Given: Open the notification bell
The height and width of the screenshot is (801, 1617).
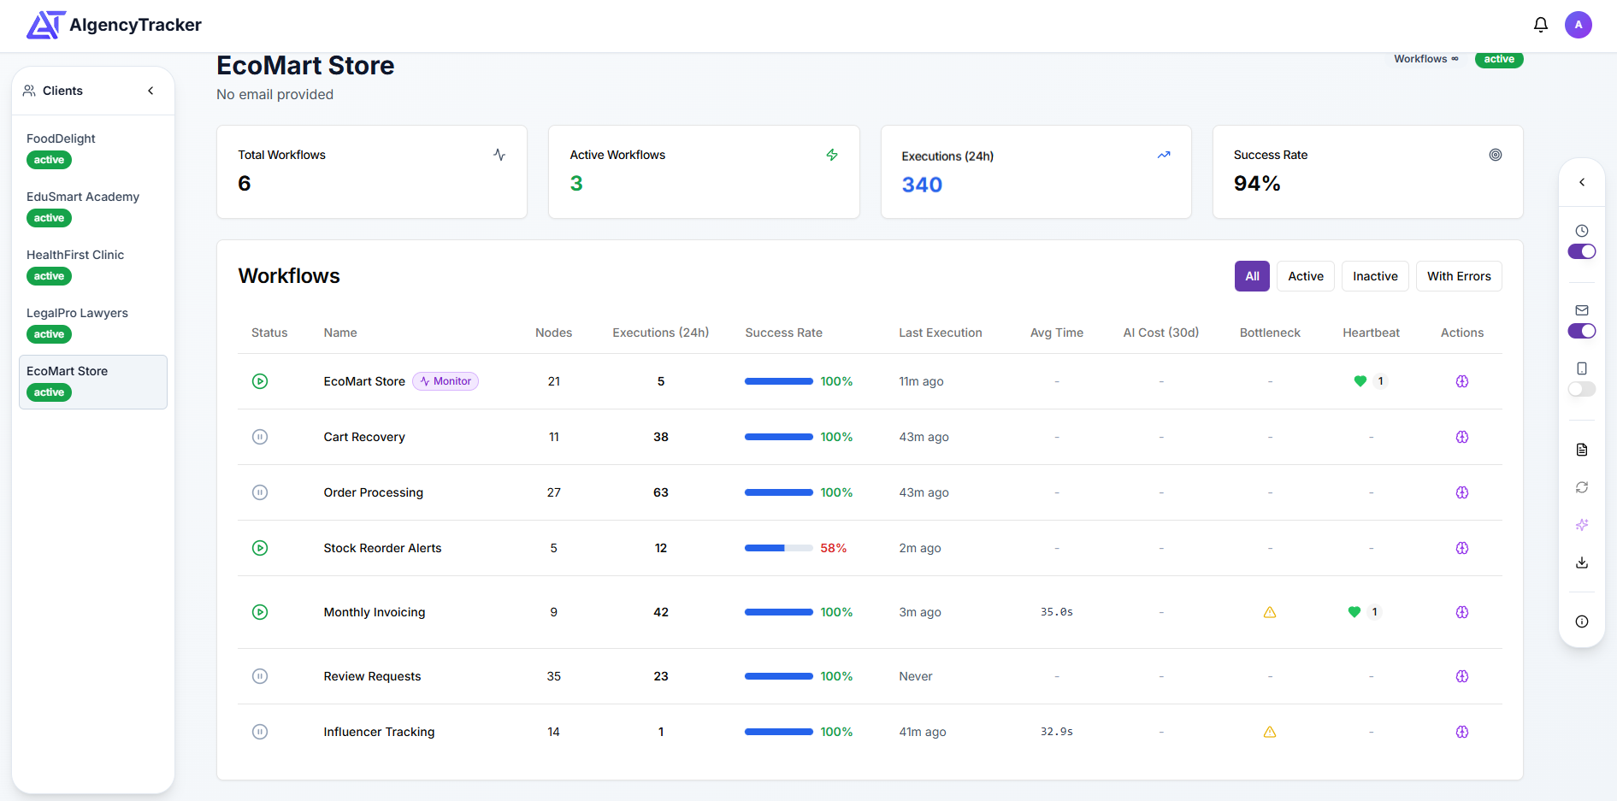Looking at the screenshot, I should coord(1541,25).
